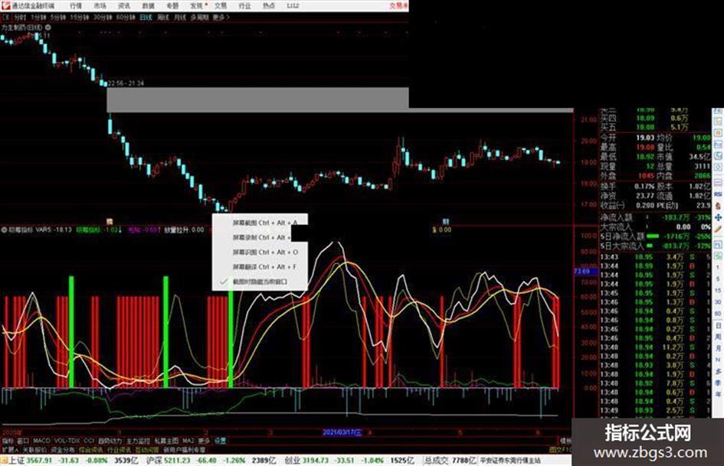Open the 行业资讯 tab
Viewport: 724px width, 466px height.
119,450
